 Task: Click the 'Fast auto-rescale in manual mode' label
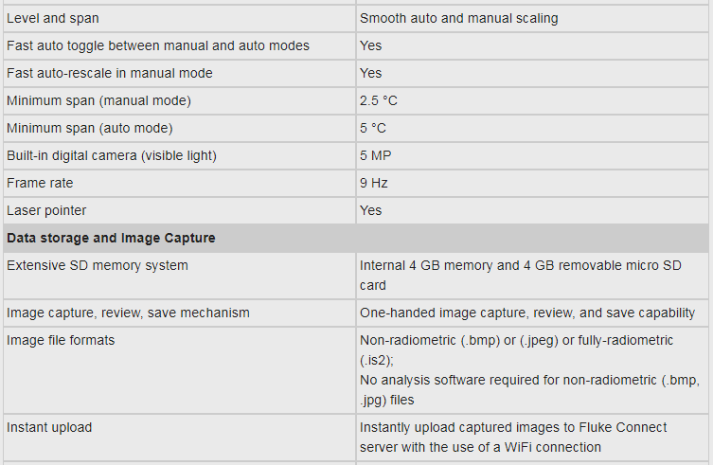tap(110, 73)
